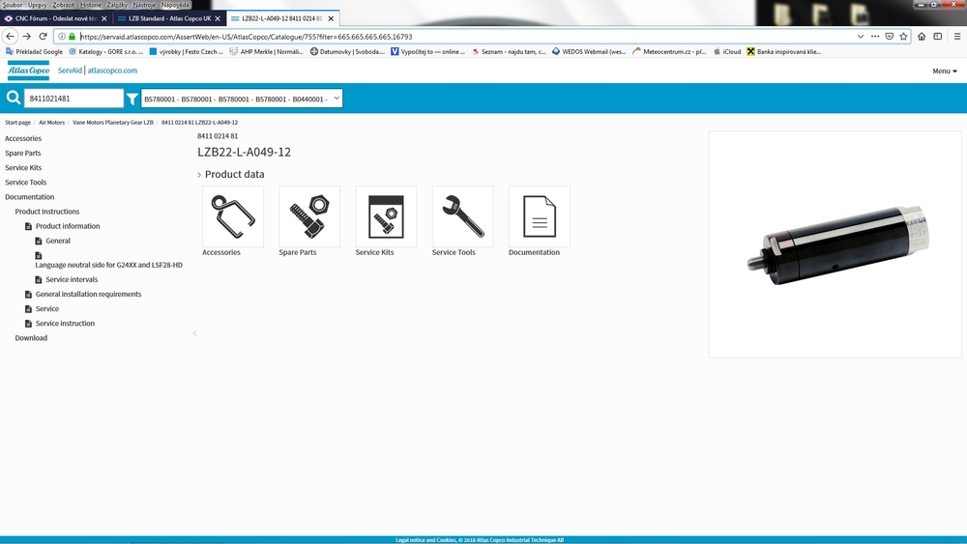This screenshot has height=544, width=967.
Task: Click the part number search field
Action: coord(74,99)
